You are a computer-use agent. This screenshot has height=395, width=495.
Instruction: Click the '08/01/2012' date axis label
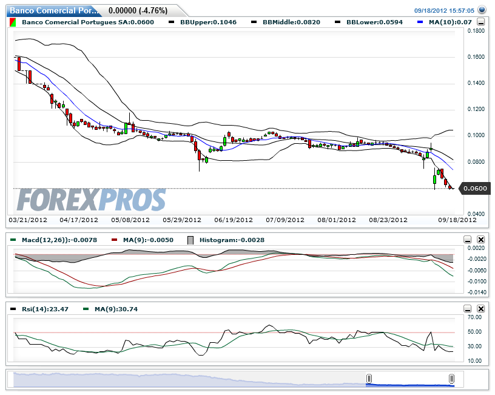(x=337, y=220)
